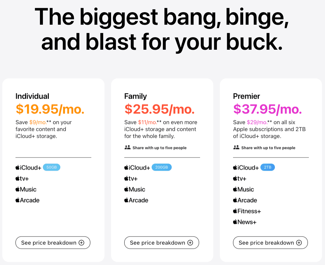Expand Individual plan's See price breakdown
This screenshot has height=265, width=325.
pyautogui.click(x=53, y=243)
